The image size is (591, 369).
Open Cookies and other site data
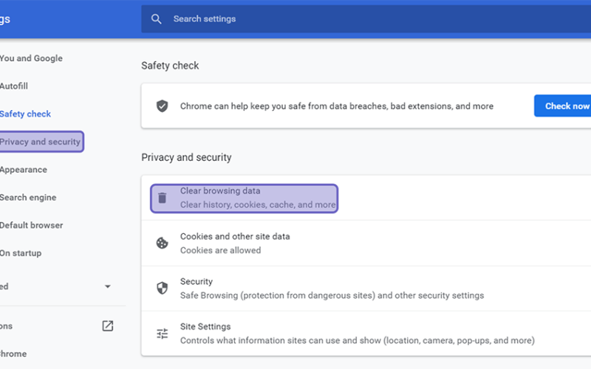click(366, 244)
